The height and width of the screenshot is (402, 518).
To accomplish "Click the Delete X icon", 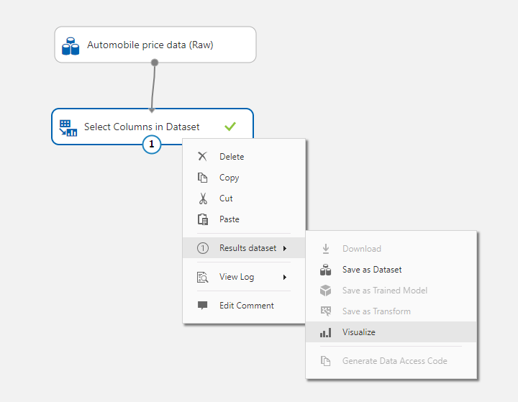I will [x=202, y=156].
